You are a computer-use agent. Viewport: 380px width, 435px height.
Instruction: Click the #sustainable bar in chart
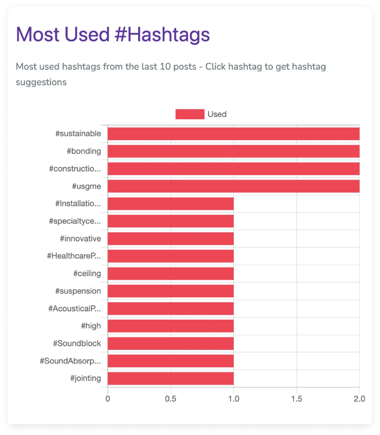point(233,134)
